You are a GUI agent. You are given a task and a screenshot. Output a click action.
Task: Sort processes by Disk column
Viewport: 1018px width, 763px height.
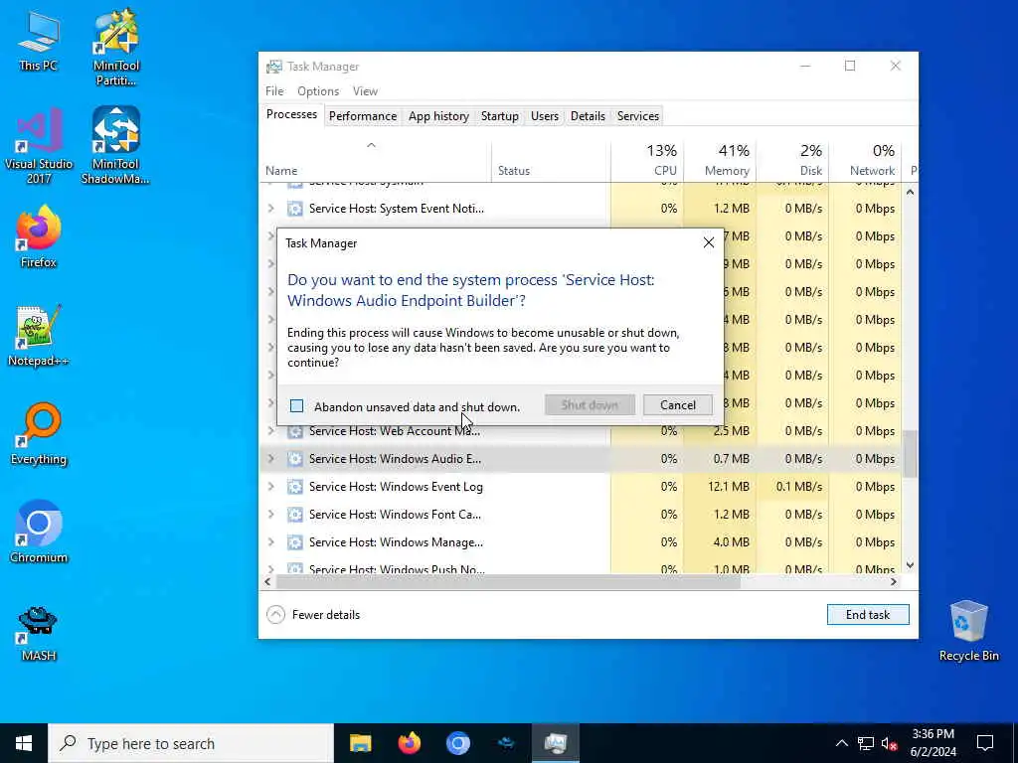pyautogui.click(x=792, y=160)
